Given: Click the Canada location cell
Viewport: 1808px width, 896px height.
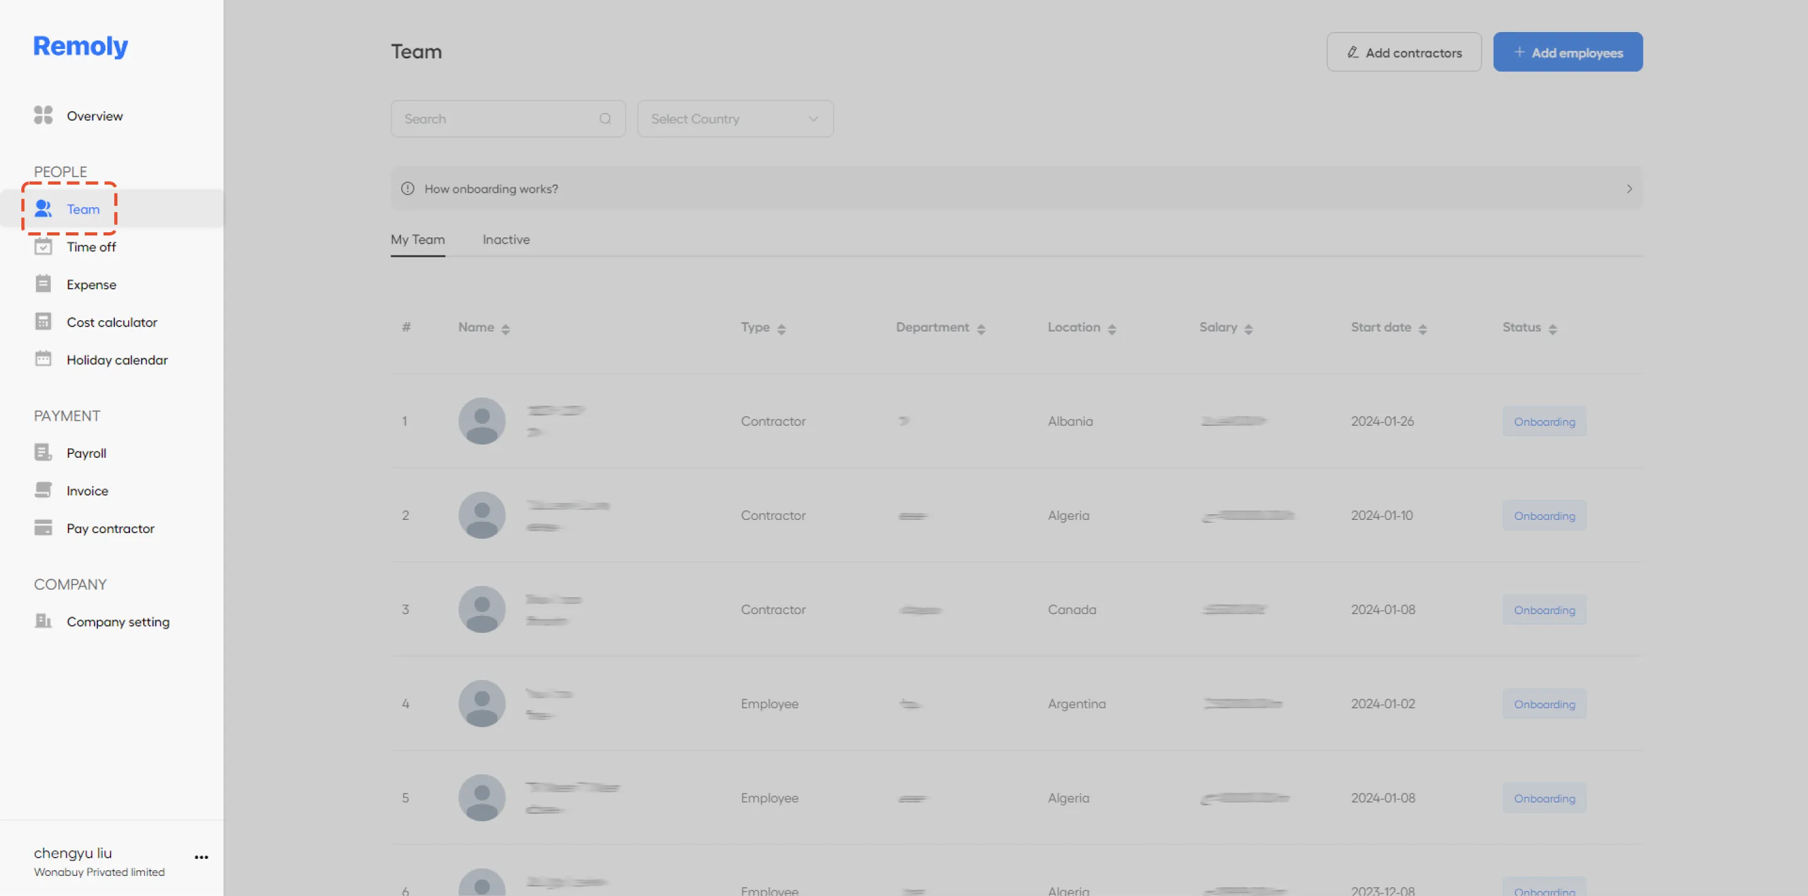Looking at the screenshot, I should click(x=1072, y=609).
